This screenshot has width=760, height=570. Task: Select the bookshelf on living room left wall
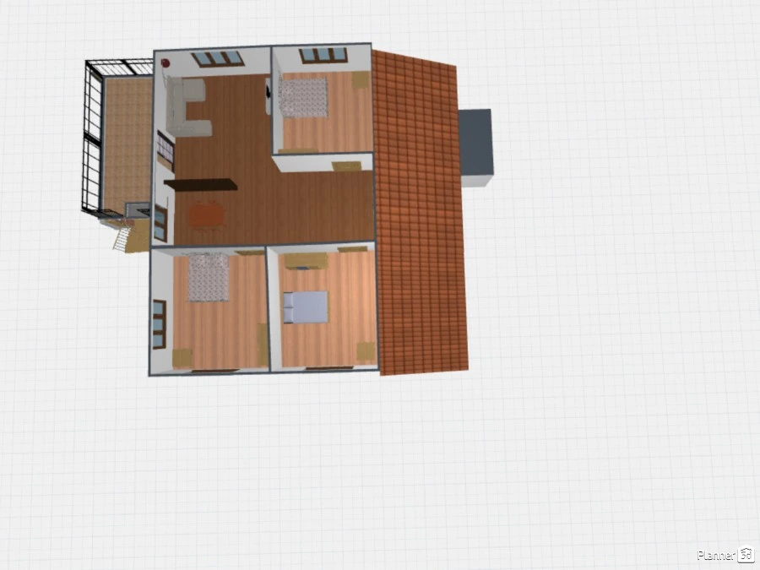[165, 149]
